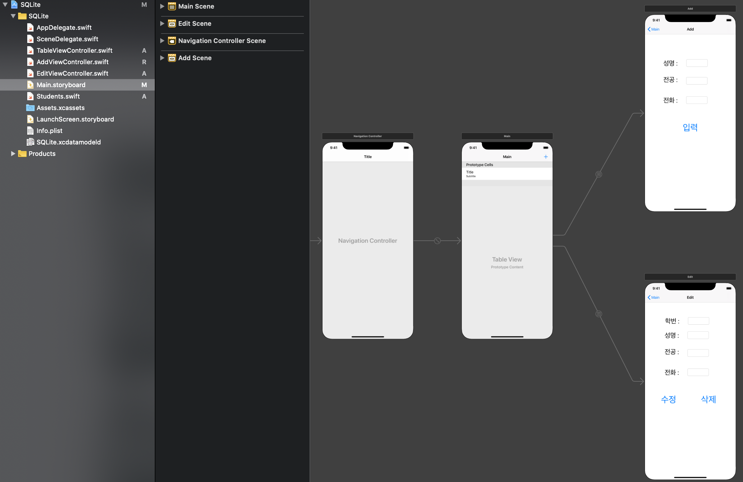This screenshot has height=482, width=743.
Task: Select Students.swift file
Action: point(58,97)
